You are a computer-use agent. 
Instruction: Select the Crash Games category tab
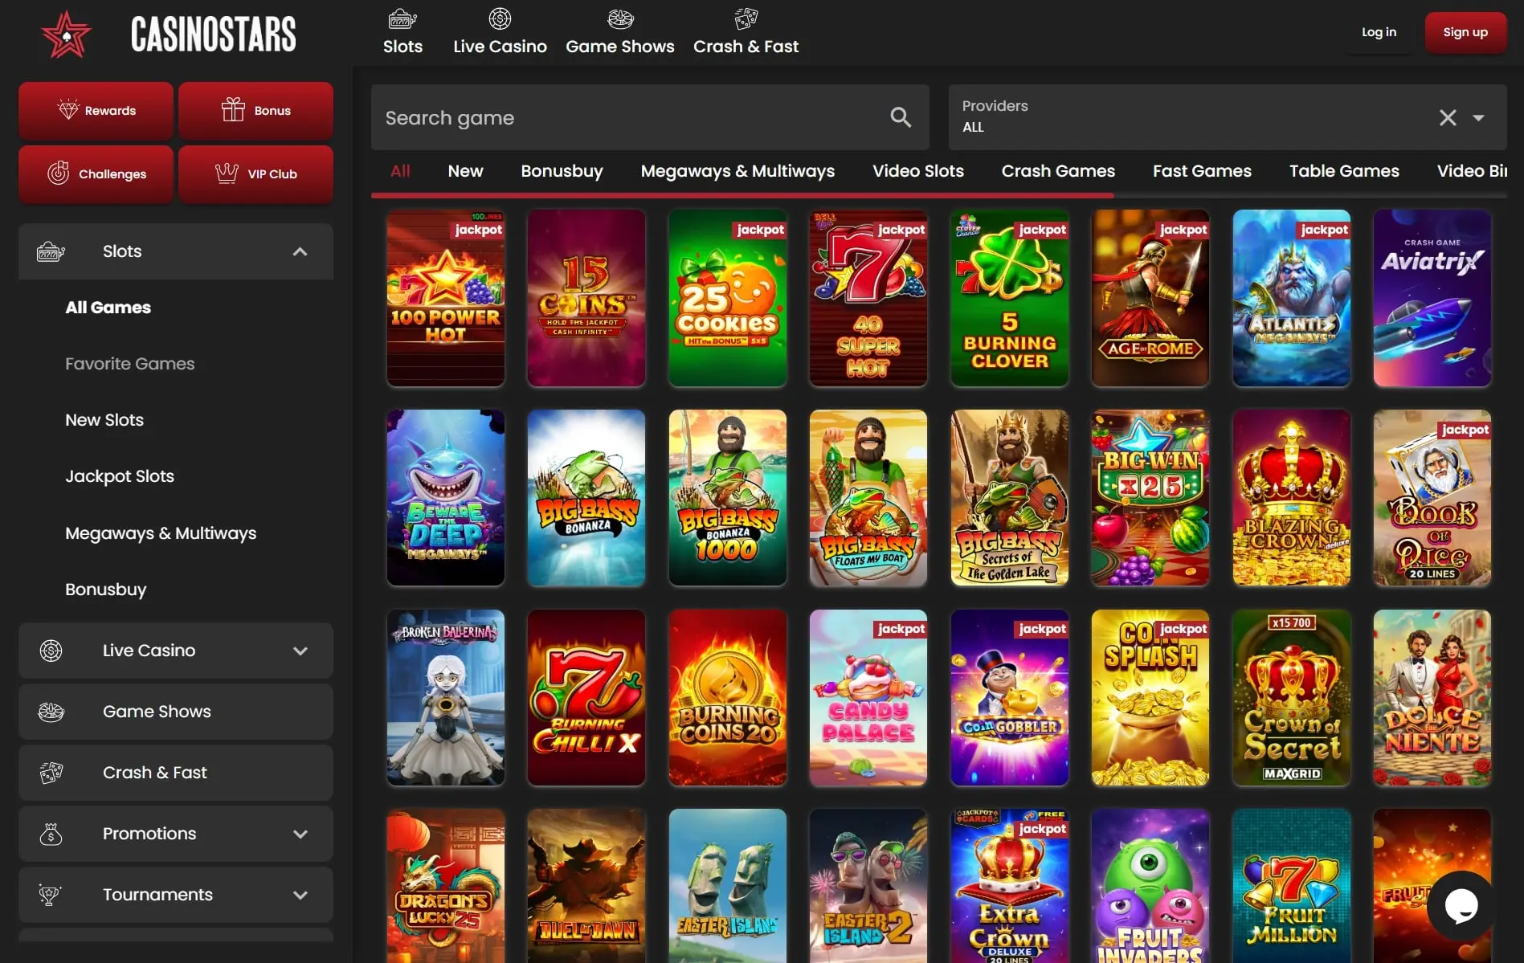click(x=1058, y=171)
